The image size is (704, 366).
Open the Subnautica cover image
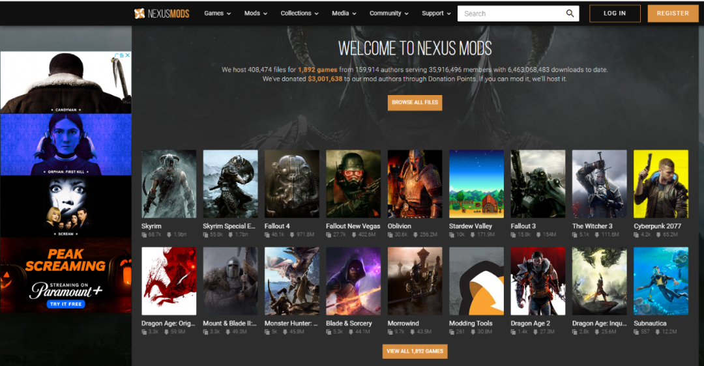click(x=661, y=281)
